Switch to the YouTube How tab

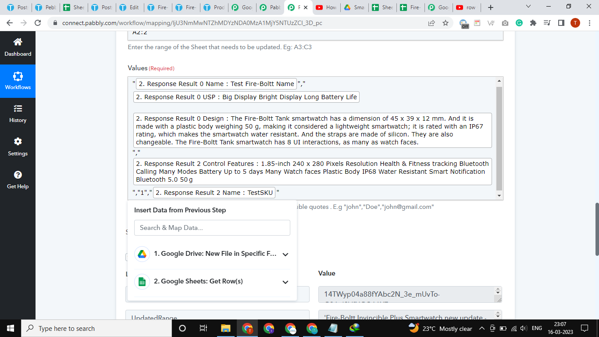(x=326, y=7)
